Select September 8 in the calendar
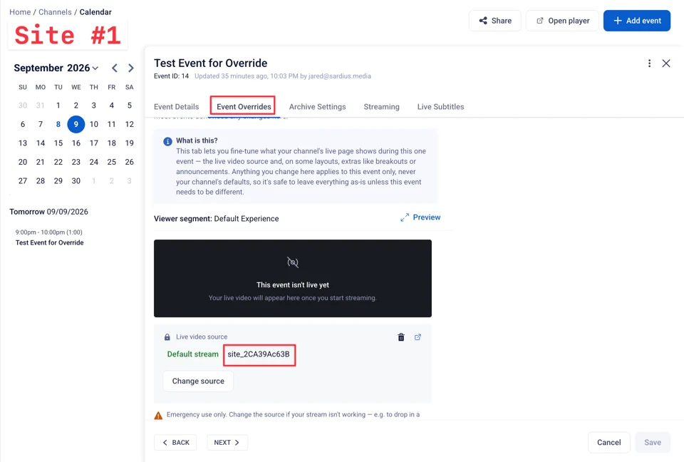Image resolution: width=684 pixels, height=462 pixels. [58, 125]
